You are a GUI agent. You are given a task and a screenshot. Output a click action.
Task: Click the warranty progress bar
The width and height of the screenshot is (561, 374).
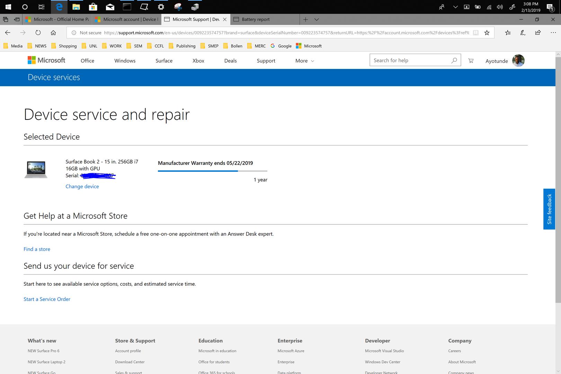213,171
